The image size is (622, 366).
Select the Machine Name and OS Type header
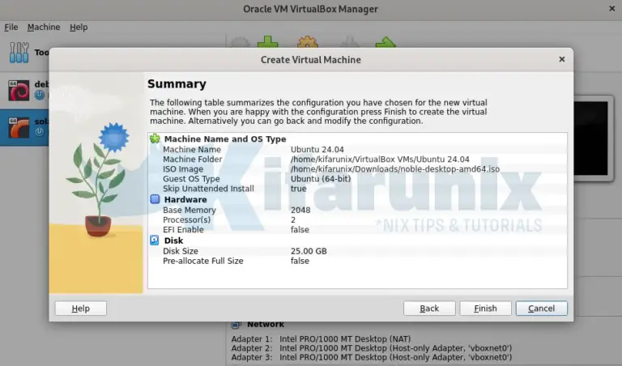[225, 139]
